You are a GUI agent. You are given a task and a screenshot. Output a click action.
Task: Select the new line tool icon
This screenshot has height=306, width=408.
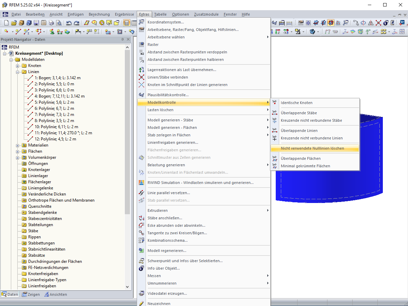18,31
